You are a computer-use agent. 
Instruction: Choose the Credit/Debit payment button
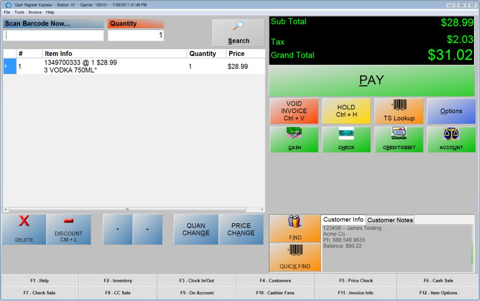tap(399, 139)
